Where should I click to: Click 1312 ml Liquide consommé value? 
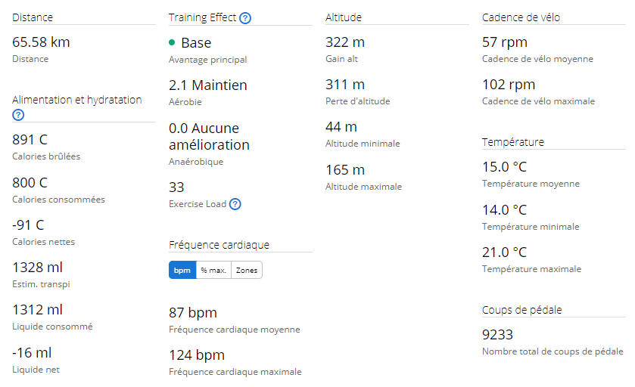pos(37,310)
